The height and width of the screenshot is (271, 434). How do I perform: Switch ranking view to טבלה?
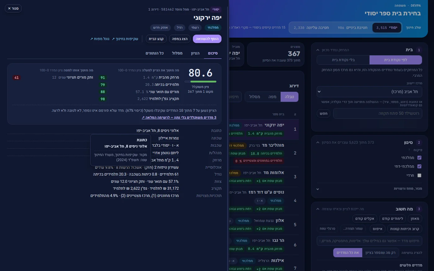(x=289, y=97)
